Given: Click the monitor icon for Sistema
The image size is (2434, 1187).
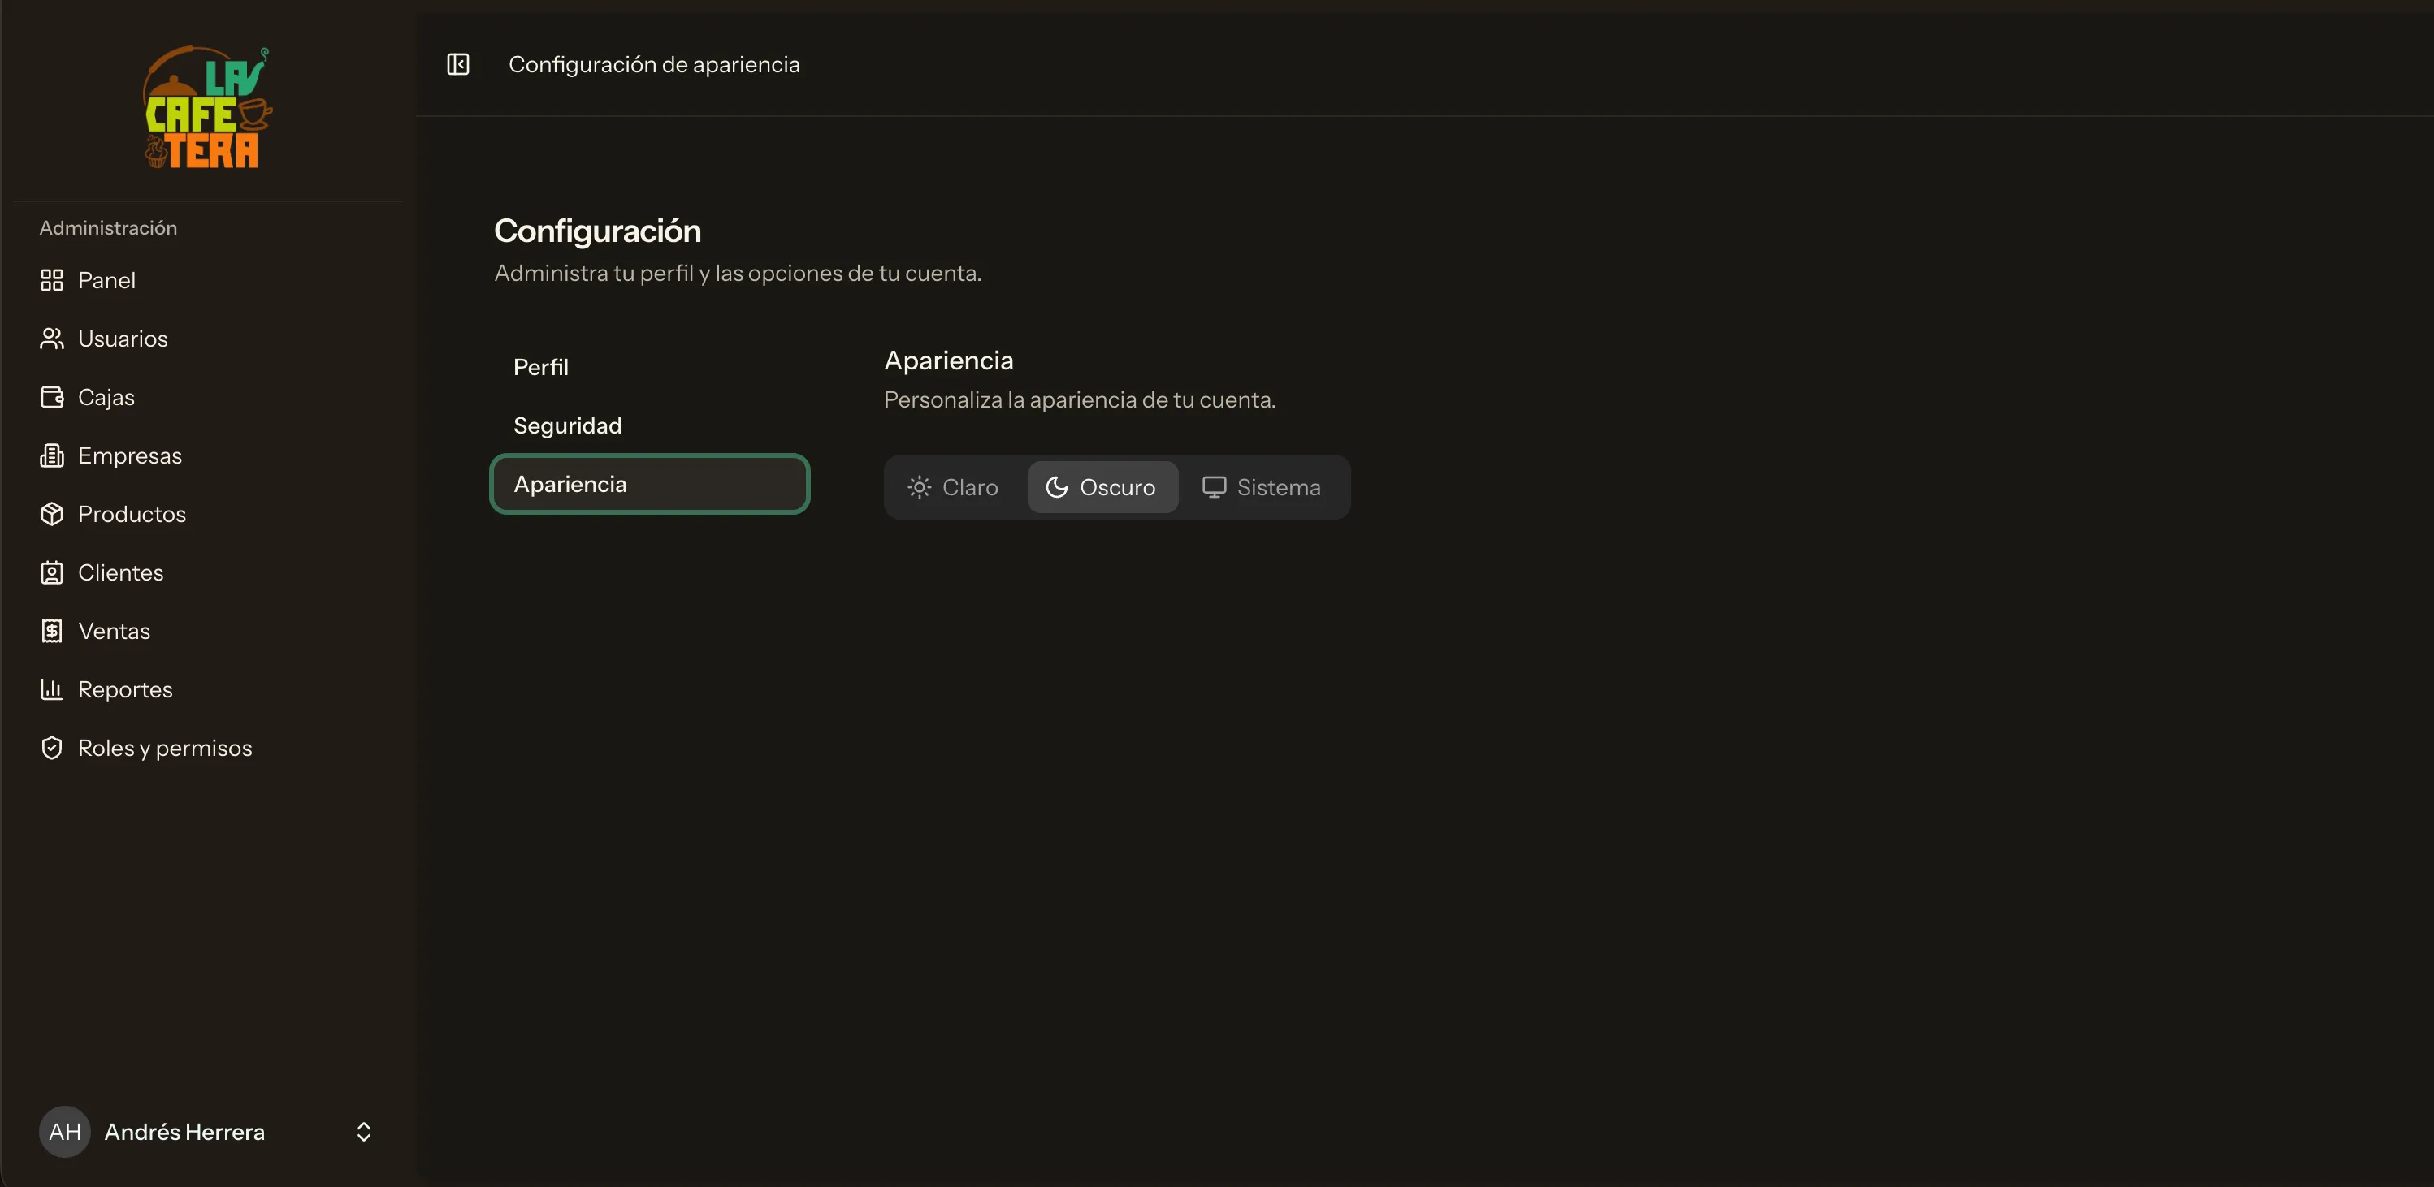Looking at the screenshot, I should (1215, 487).
